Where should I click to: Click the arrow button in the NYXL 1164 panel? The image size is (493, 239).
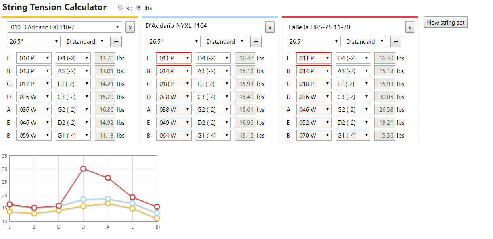(256, 42)
